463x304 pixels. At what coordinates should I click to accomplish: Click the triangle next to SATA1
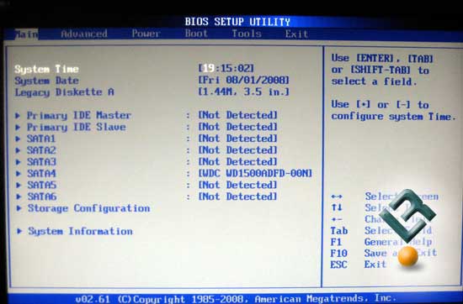click(x=18, y=139)
